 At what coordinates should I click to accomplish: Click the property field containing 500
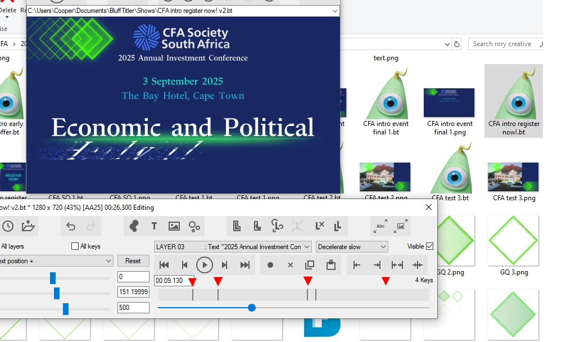click(x=133, y=308)
